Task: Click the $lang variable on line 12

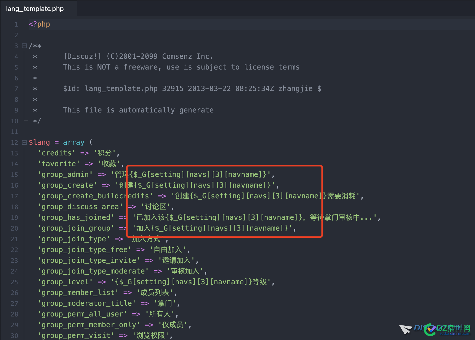Action: coord(39,142)
